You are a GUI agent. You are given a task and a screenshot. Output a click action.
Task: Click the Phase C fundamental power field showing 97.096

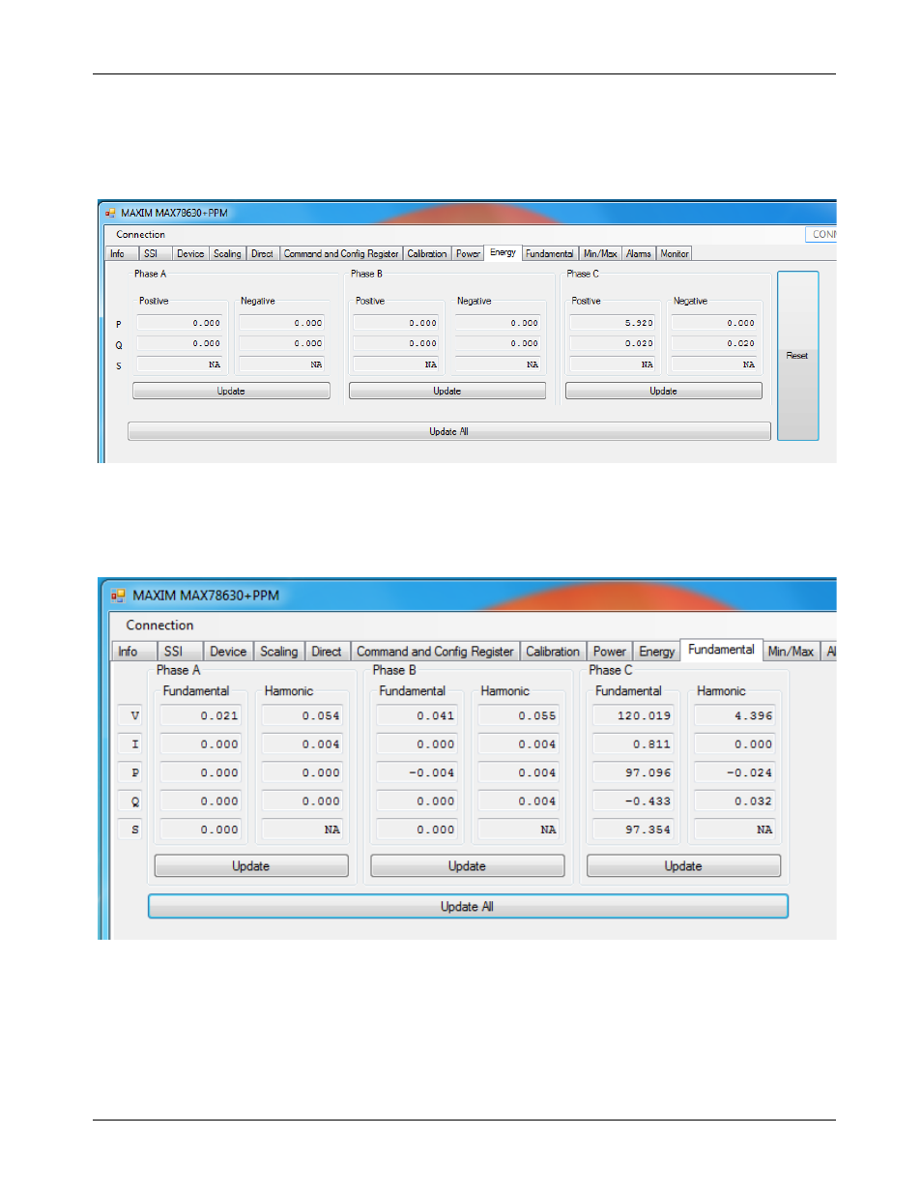coord(634,772)
